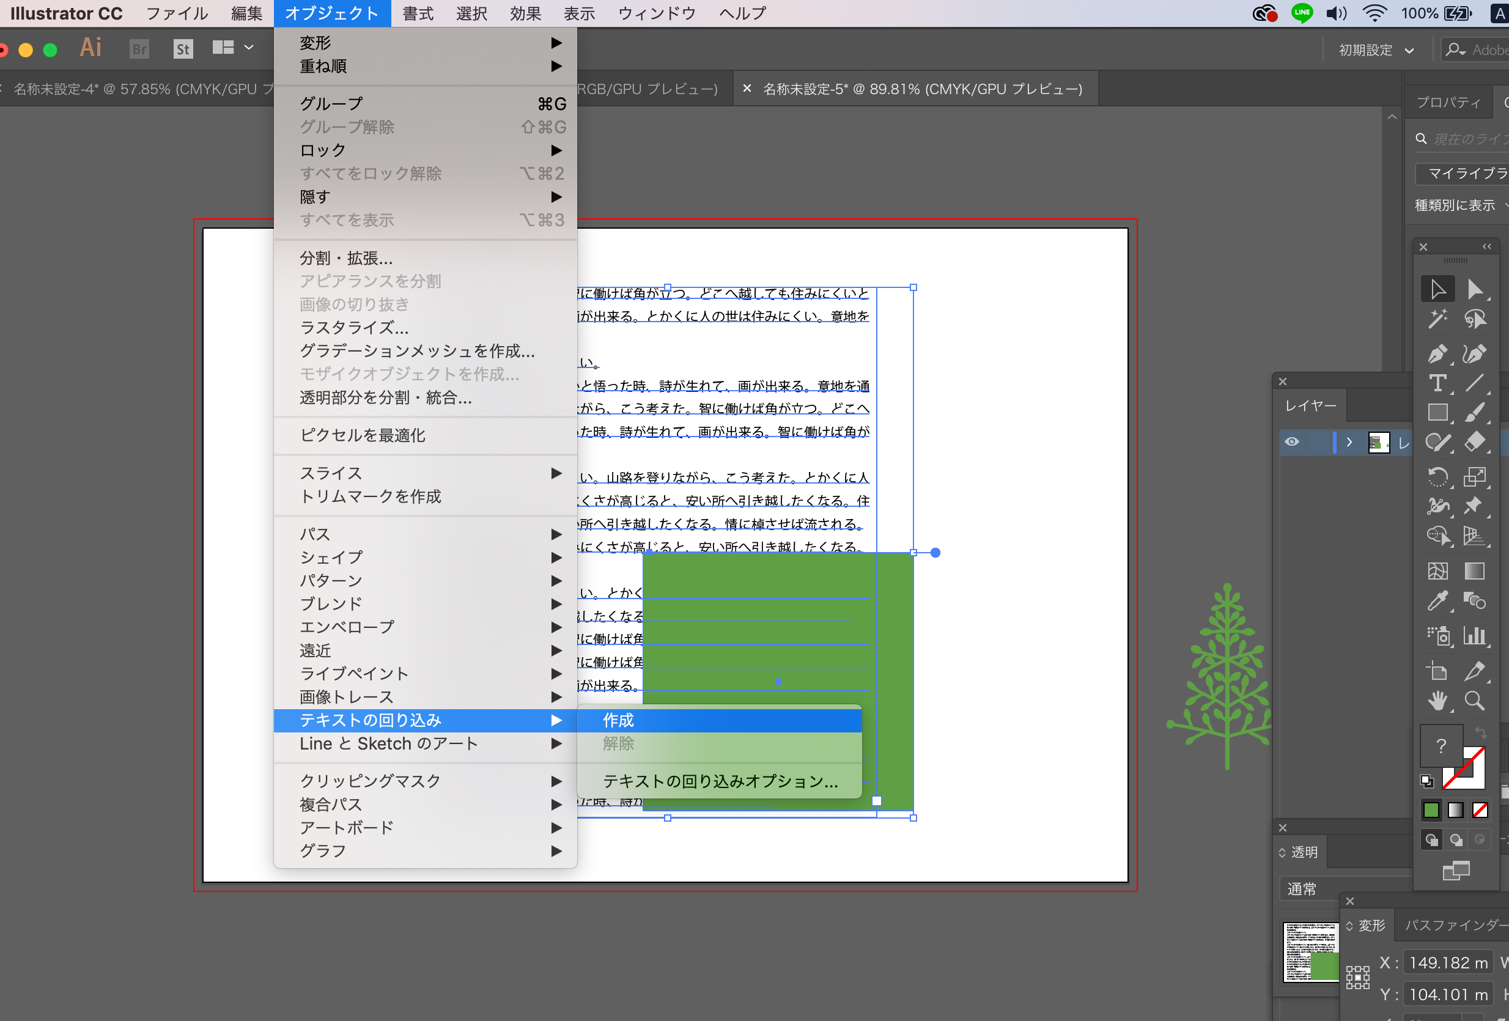Switch to the 名称未設定-5 document tab
Viewport: 1509px width, 1021px height.
point(921,89)
